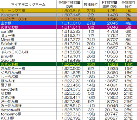Click the value 1,610.111

tap(71, 19)
